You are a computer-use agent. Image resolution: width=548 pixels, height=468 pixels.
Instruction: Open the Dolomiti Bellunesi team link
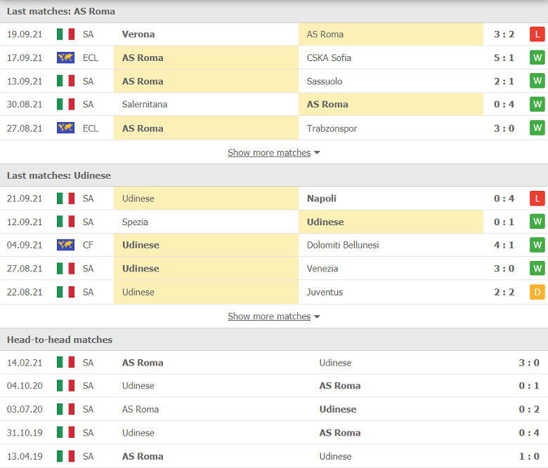343,245
